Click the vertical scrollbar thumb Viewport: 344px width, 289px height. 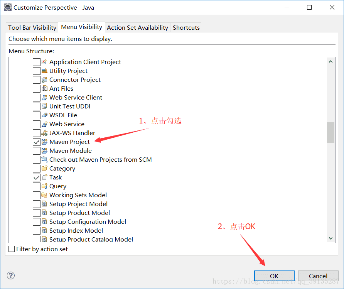[331, 133]
